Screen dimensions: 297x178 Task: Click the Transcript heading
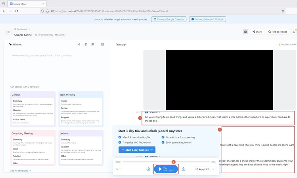tap(121, 45)
